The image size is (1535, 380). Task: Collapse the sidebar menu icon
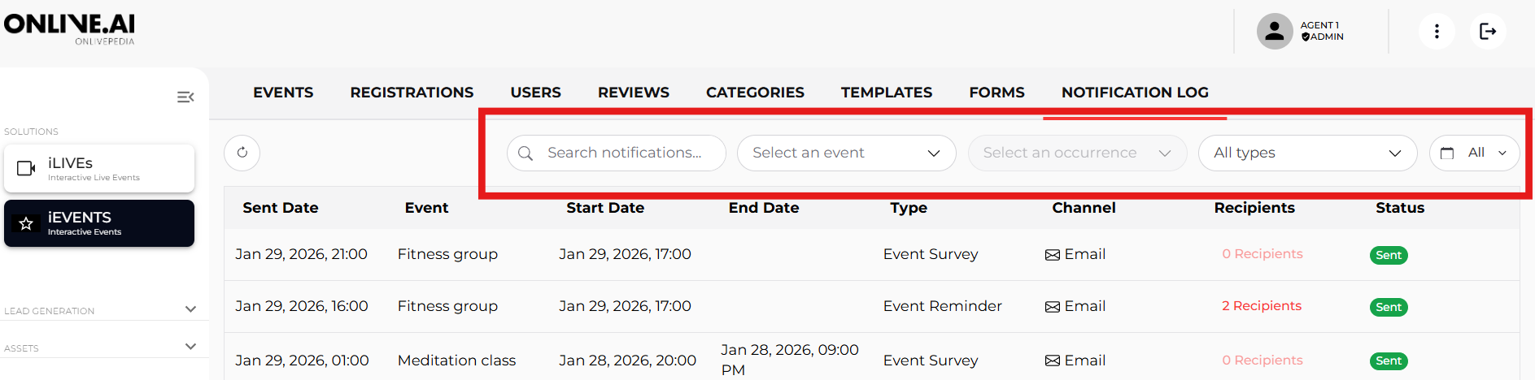click(185, 97)
